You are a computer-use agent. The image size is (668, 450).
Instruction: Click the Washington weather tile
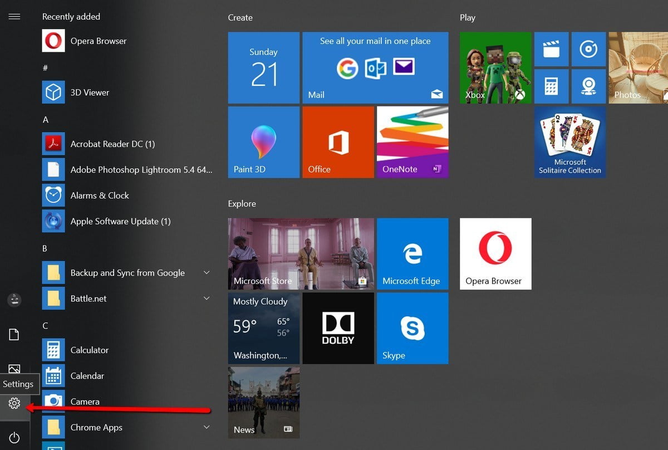(x=263, y=327)
